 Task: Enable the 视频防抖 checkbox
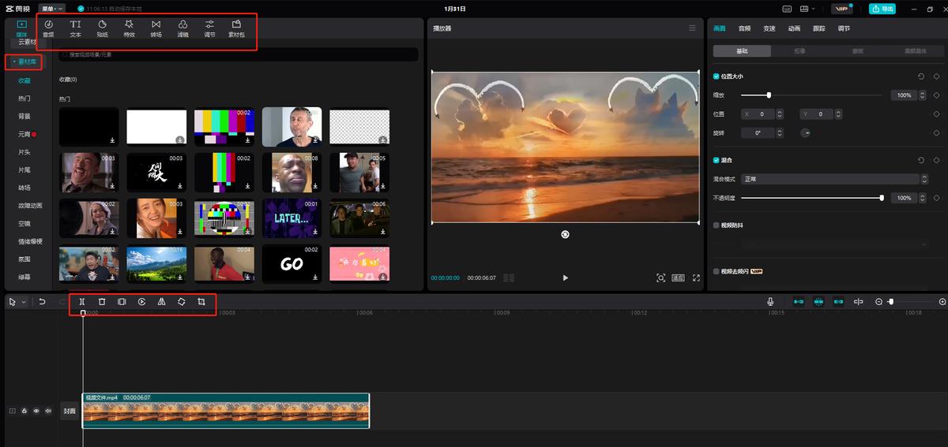tap(717, 225)
